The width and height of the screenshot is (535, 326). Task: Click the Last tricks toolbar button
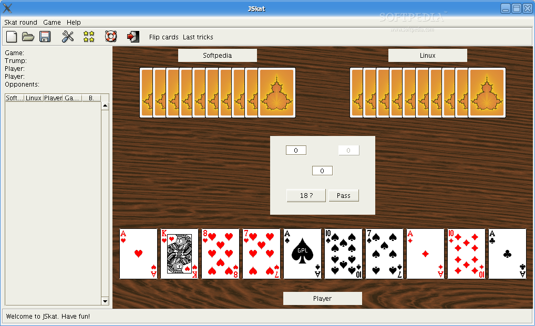198,37
